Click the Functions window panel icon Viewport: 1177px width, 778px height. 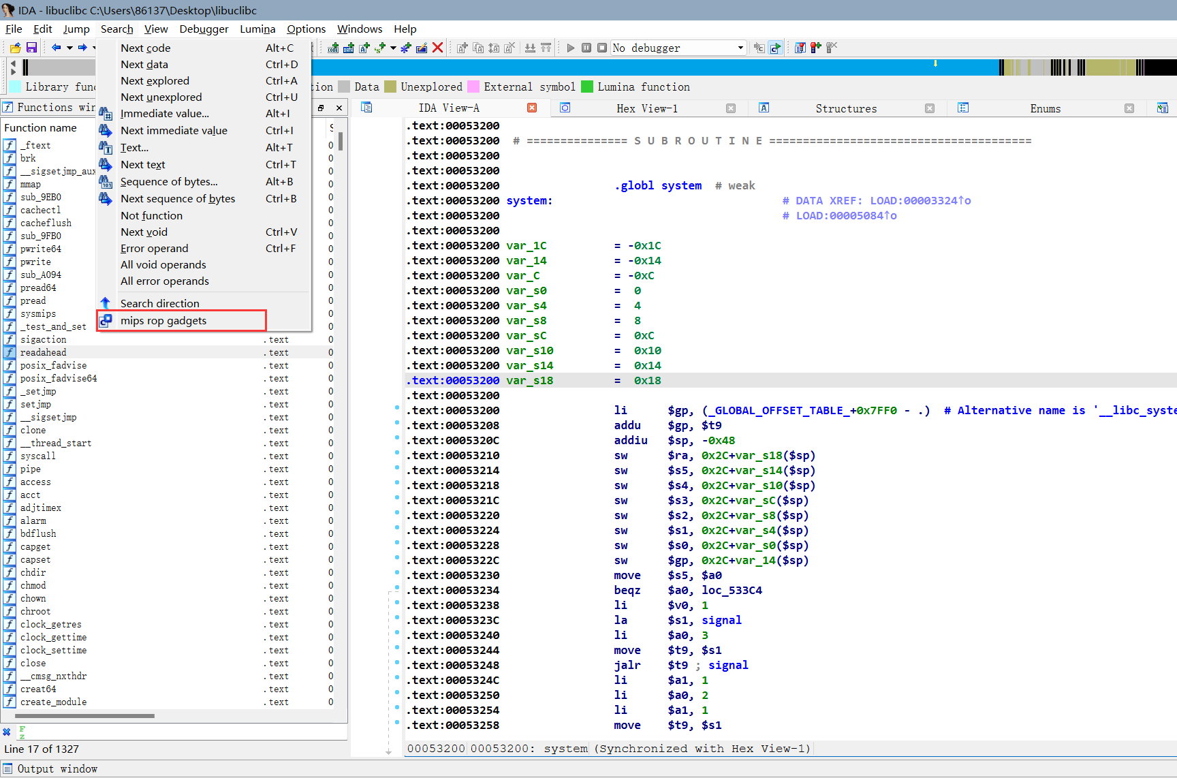pyautogui.click(x=7, y=107)
